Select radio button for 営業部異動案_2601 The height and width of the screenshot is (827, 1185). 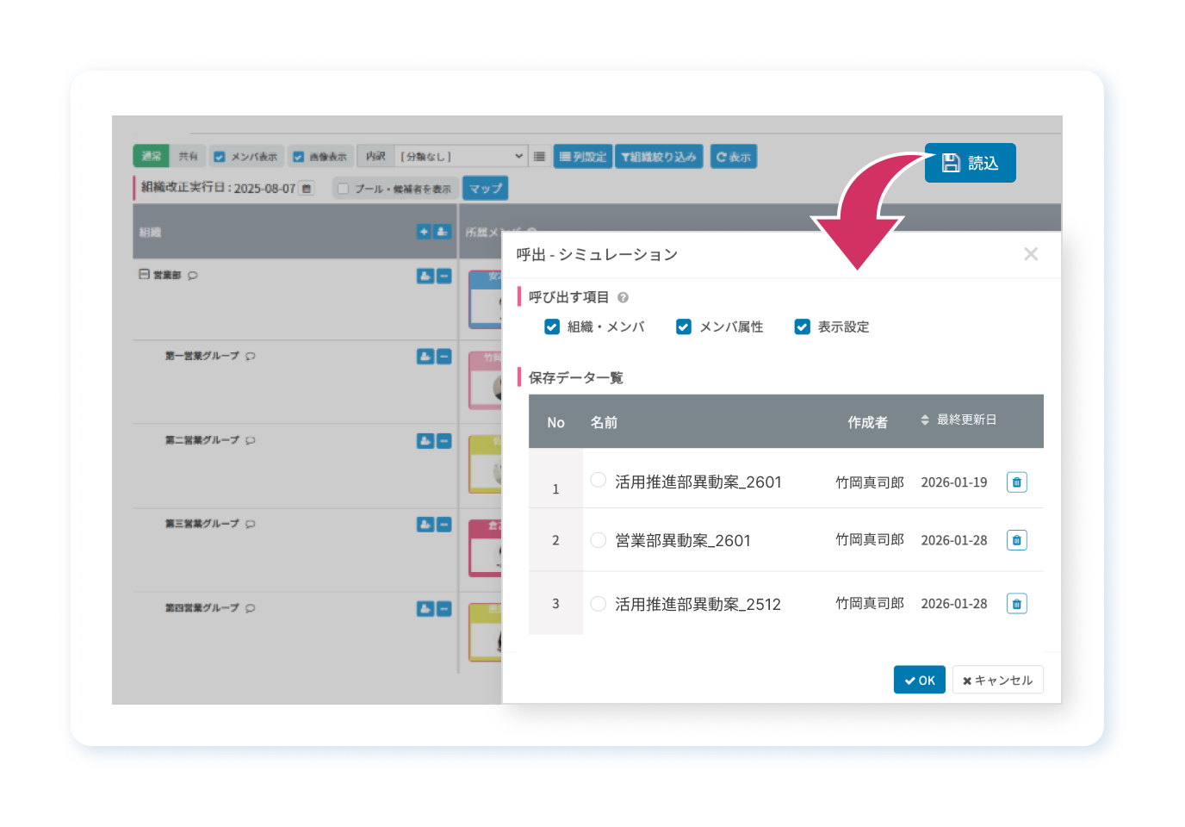click(x=599, y=540)
